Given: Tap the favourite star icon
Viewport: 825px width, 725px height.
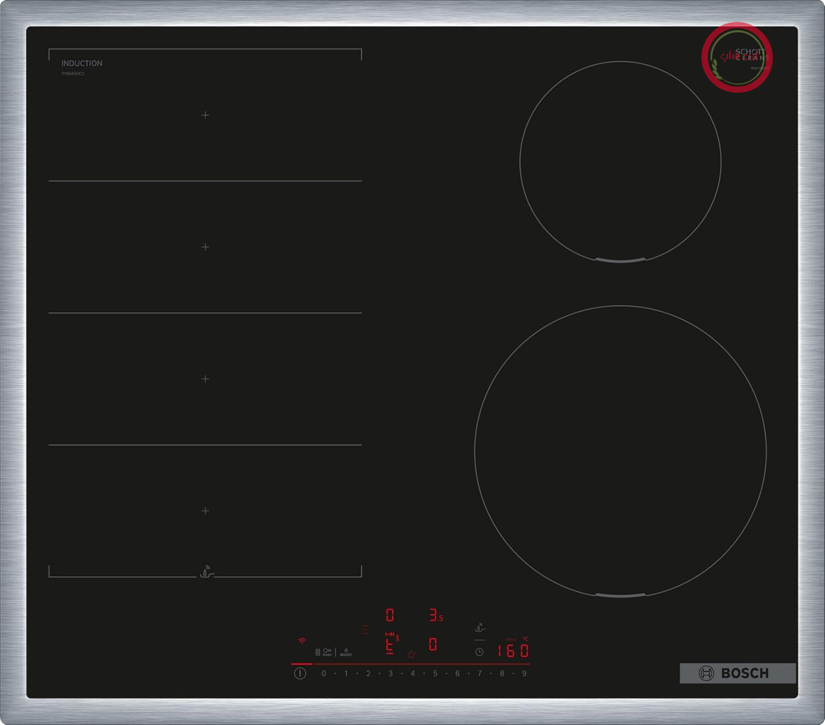Looking at the screenshot, I should pos(411,654).
